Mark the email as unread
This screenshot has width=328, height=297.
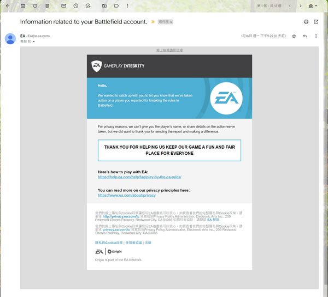coord(63,5)
